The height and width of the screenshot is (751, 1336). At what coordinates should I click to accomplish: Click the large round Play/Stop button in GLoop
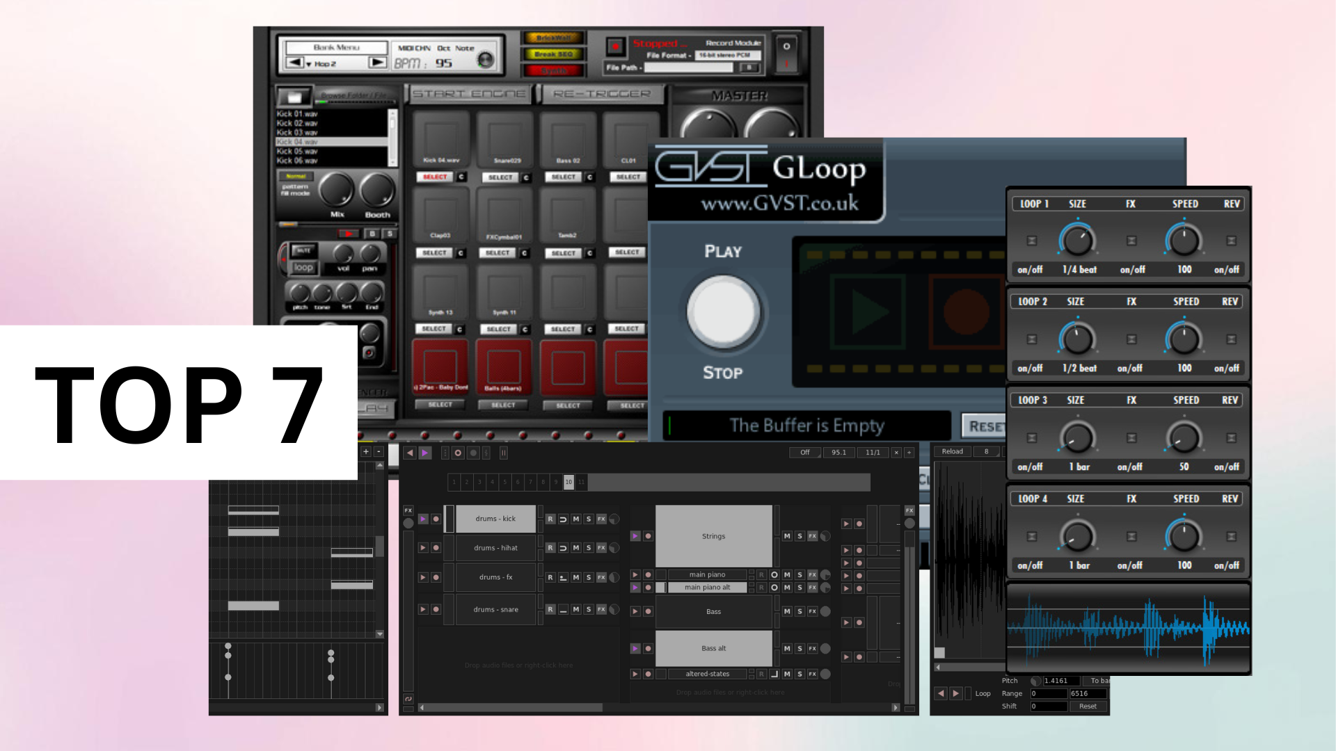click(723, 312)
